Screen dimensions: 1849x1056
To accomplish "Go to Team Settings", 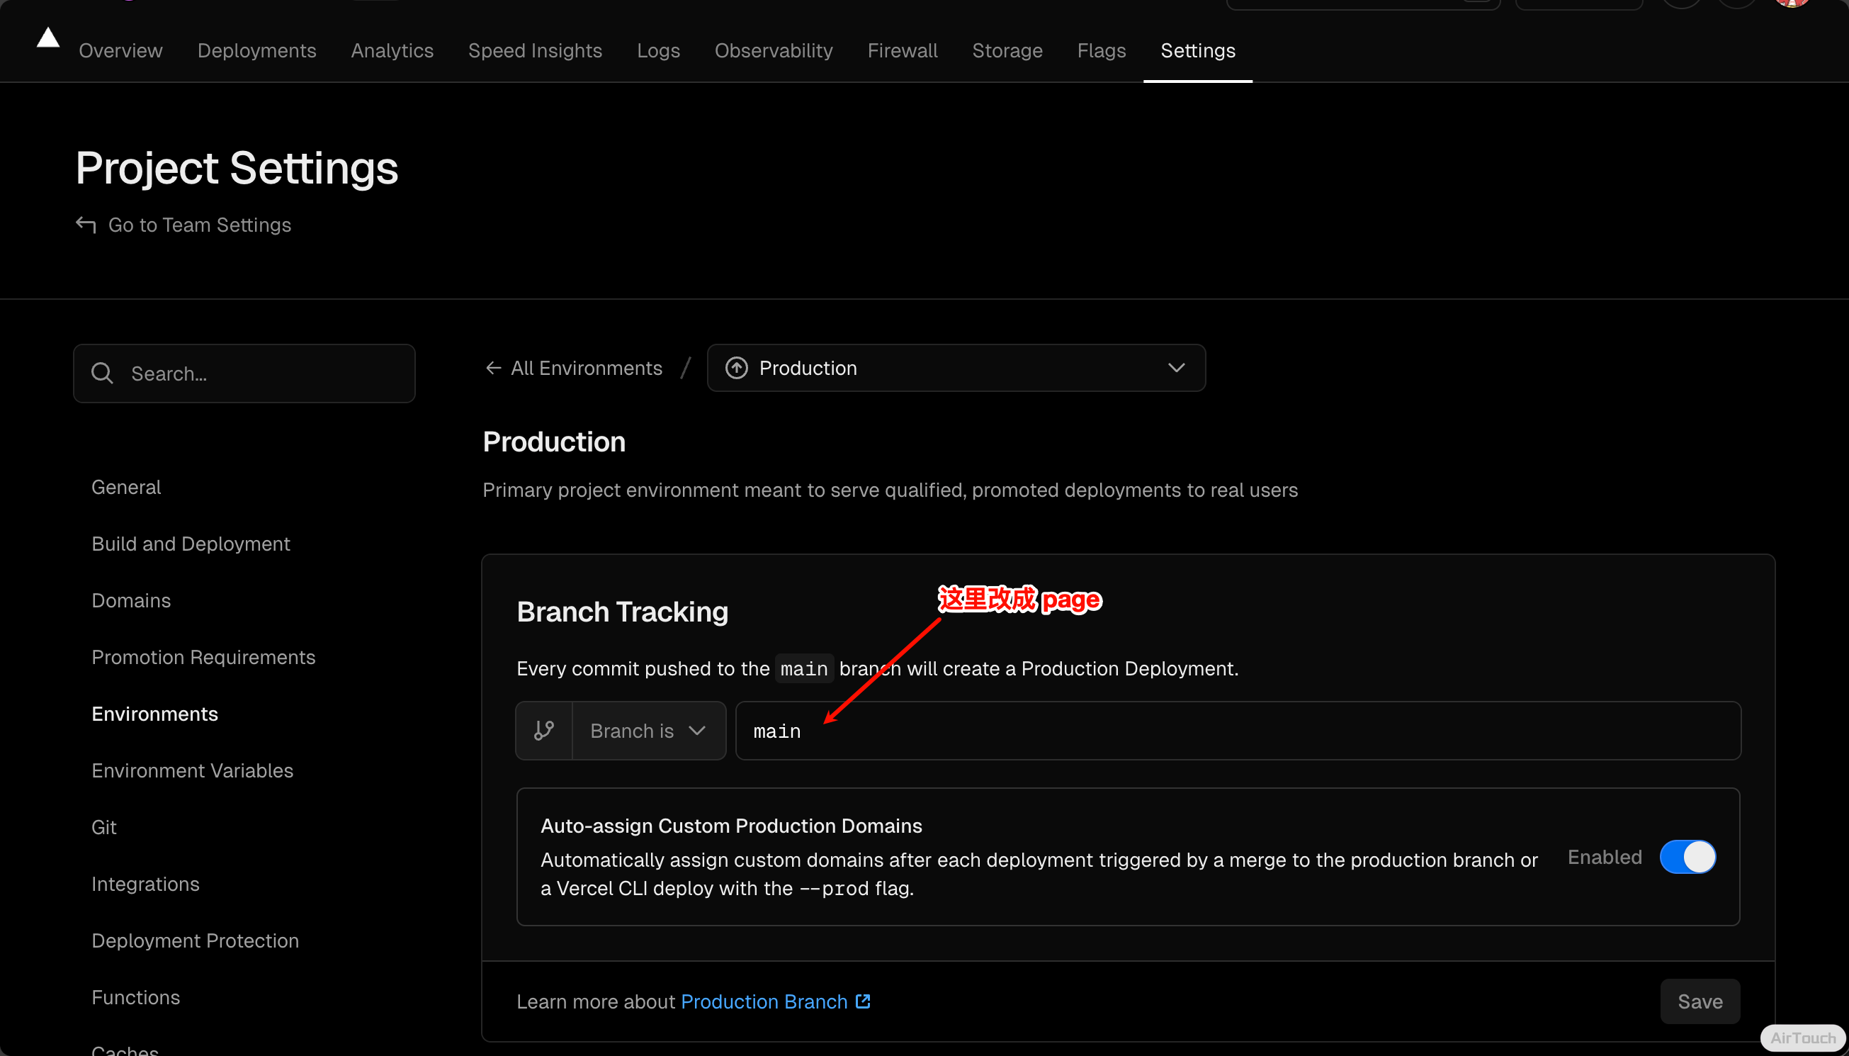I will pyautogui.click(x=199, y=225).
